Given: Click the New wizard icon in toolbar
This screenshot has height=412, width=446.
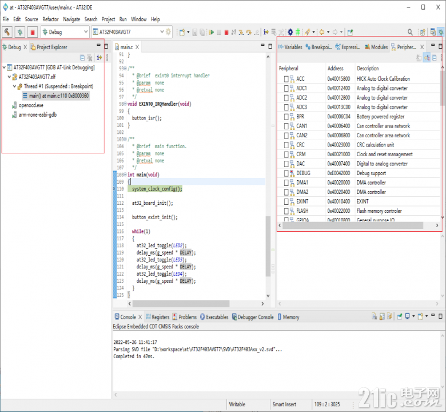Looking at the screenshot, I should pos(182,32).
